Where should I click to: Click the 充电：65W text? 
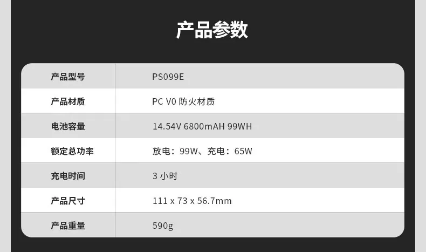point(230,151)
